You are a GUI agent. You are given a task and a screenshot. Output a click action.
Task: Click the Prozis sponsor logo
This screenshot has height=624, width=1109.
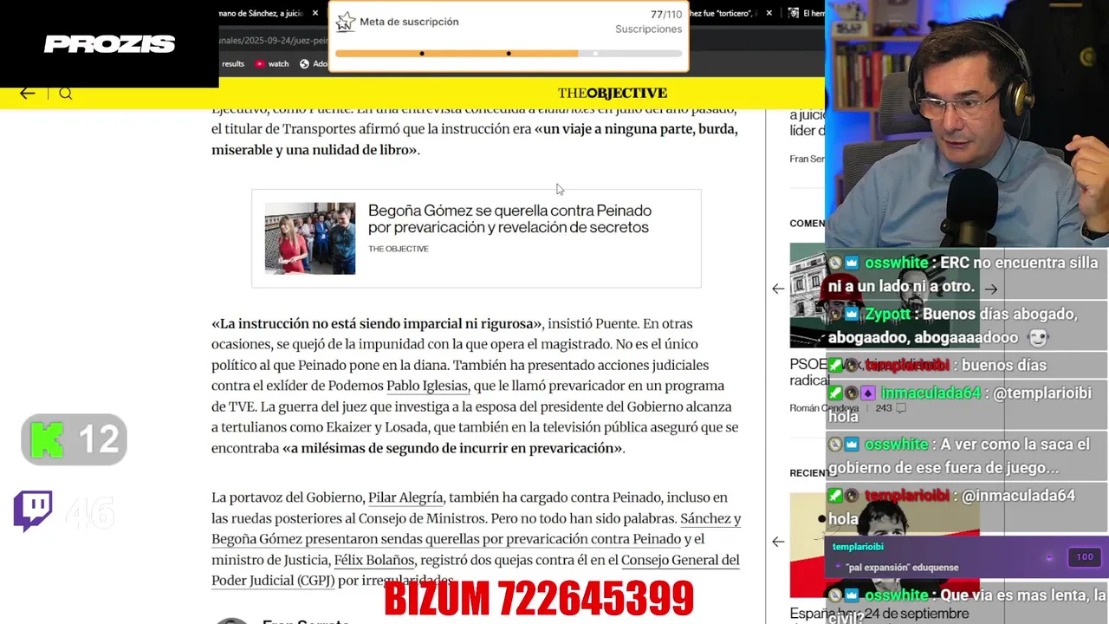tap(110, 44)
